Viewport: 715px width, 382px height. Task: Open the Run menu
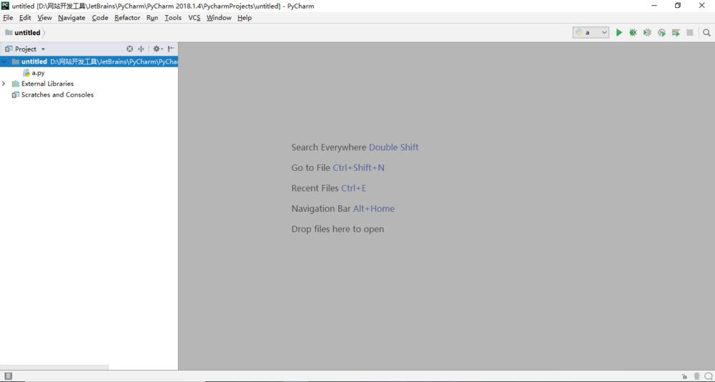click(x=152, y=18)
